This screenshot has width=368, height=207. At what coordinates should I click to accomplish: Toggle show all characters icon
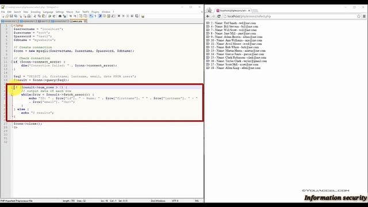point(95,16)
